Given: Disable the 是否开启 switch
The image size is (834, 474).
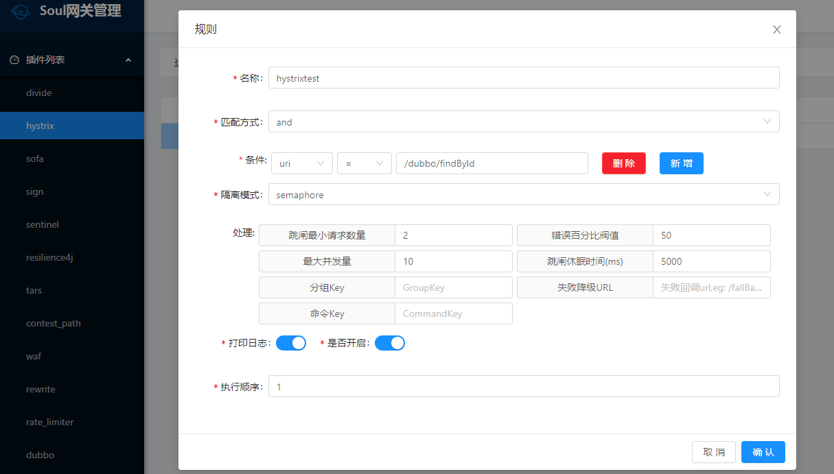Looking at the screenshot, I should [390, 342].
